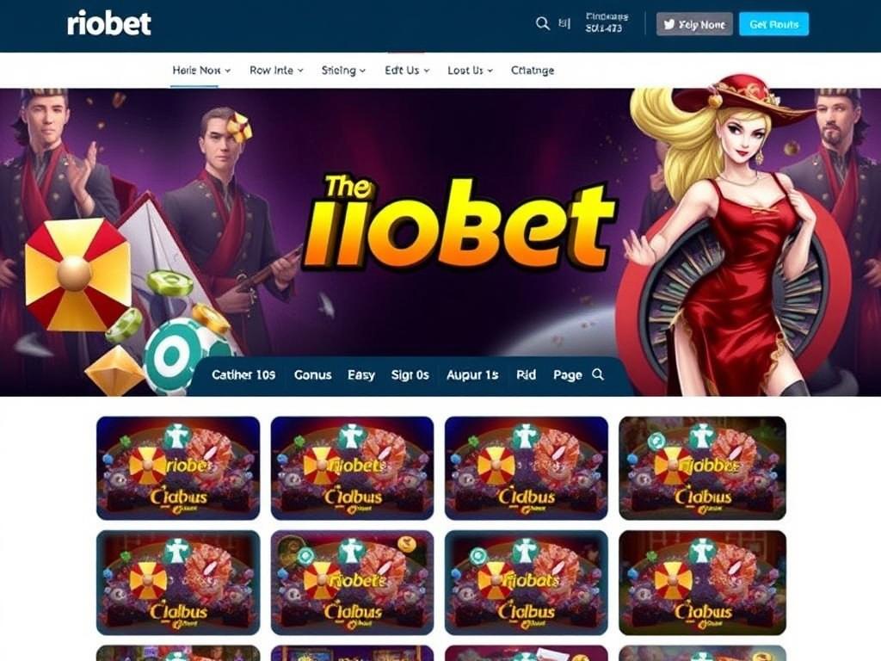881x661 pixels.
Task: Click the search magnifier icon in header
Action: [542, 23]
